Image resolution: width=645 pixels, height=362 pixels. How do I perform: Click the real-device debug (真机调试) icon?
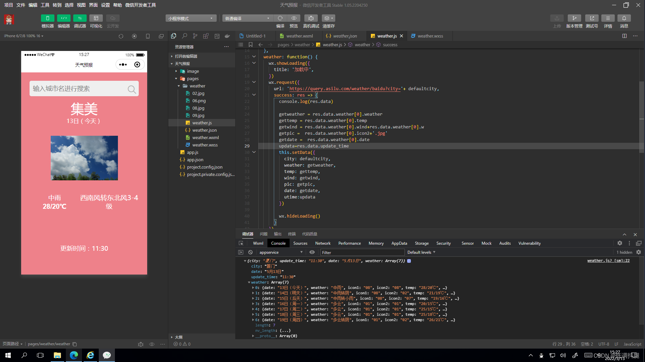311,18
